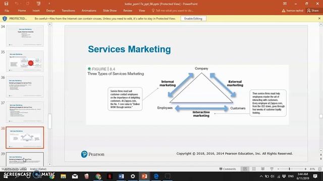323x181 pixels.
Task: Click the zoom out minus button
Action: (278, 169)
